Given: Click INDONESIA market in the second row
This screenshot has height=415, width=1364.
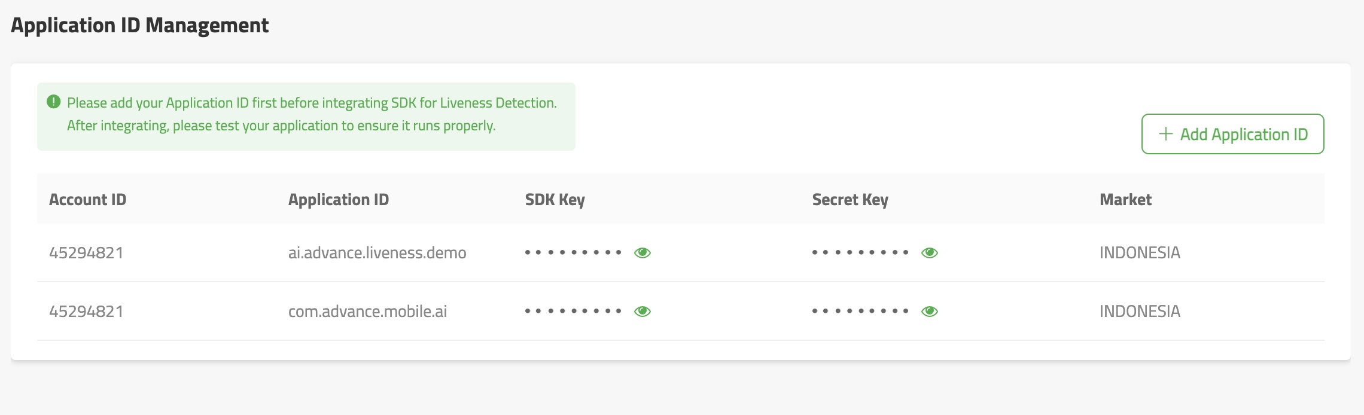Looking at the screenshot, I should pos(1140,312).
